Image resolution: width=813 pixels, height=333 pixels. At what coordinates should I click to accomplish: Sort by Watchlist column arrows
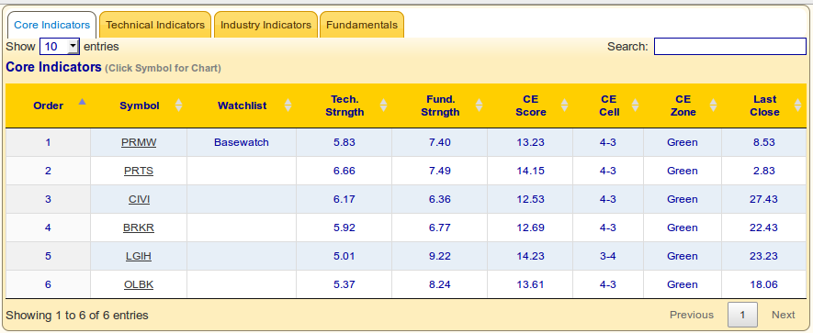pyautogui.click(x=288, y=105)
